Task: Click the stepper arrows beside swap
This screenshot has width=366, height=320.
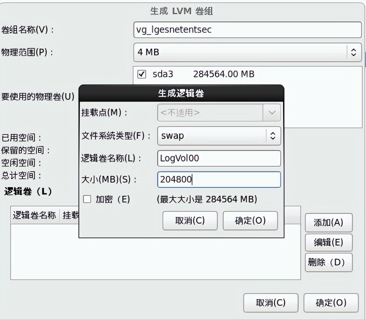Action: (273, 135)
